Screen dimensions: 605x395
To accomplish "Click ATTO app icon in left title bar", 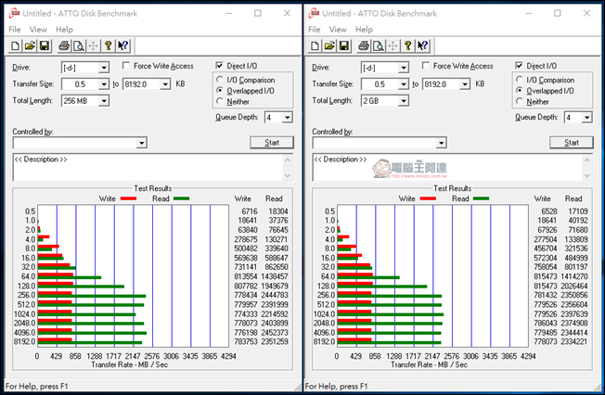I will [14, 13].
